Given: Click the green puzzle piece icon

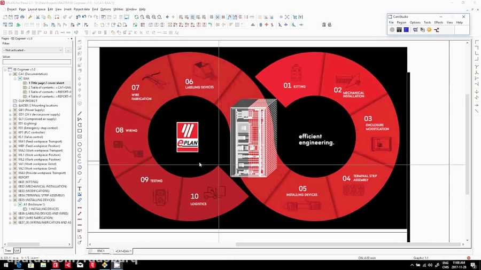Looking at the screenshot, I should click(18, 25).
